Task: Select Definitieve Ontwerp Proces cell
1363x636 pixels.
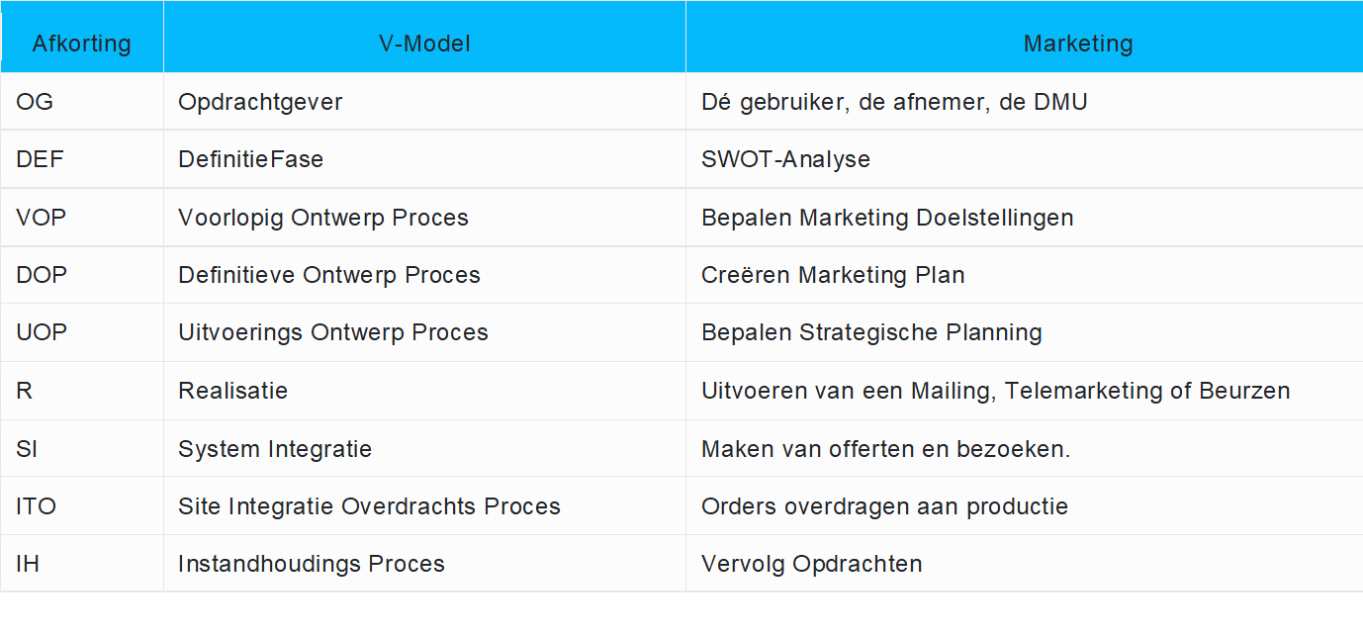Action: [329, 275]
